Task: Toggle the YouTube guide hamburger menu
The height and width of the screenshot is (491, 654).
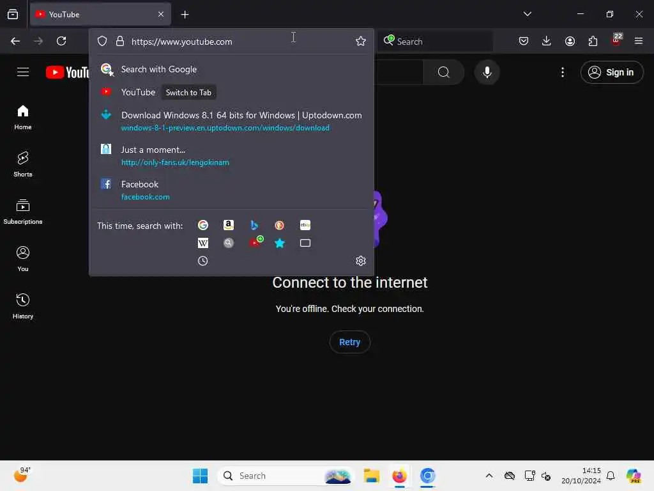Action: tap(23, 72)
